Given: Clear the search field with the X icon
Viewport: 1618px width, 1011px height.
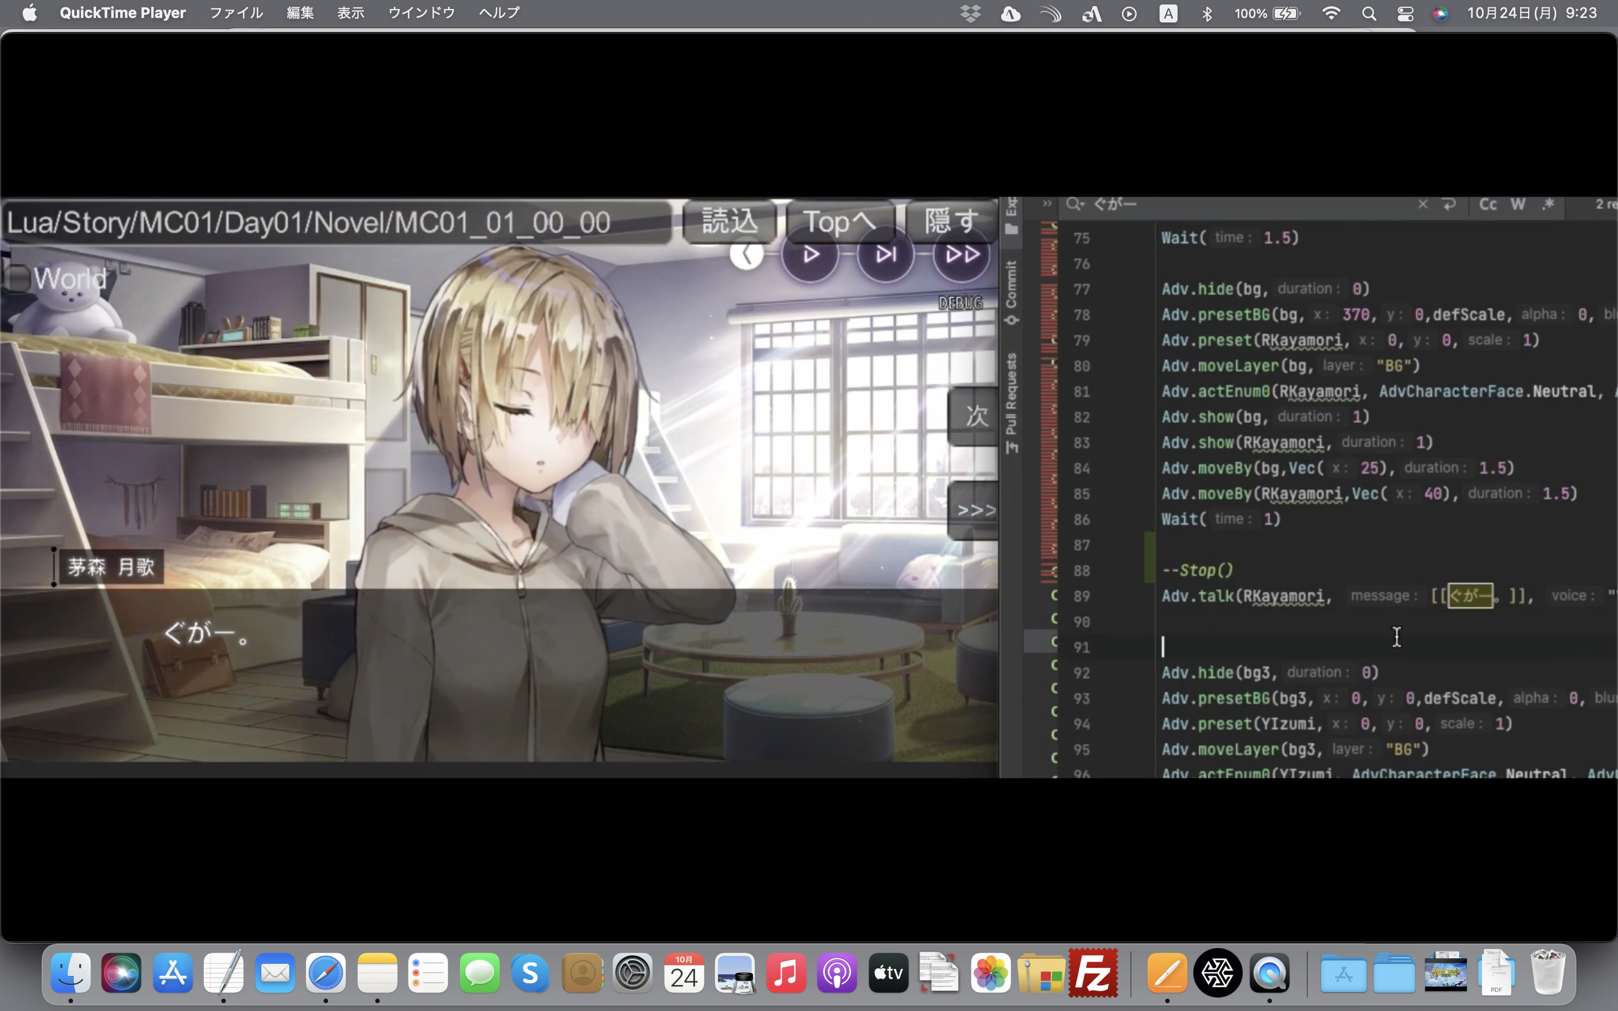Looking at the screenshot, I should point(1422,204).
